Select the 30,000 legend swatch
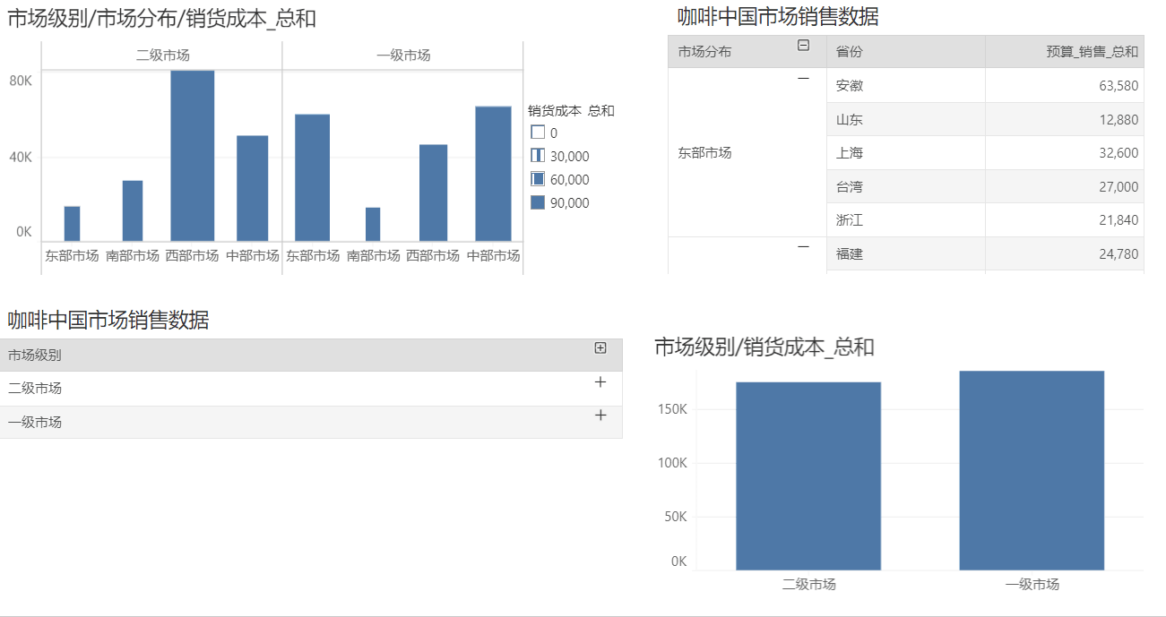 [x=538, y=156]
